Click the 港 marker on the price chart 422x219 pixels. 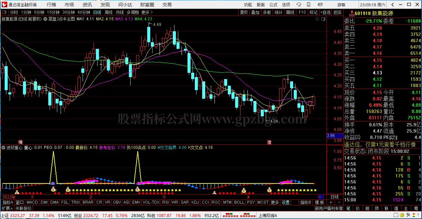(x=269, y=142)
